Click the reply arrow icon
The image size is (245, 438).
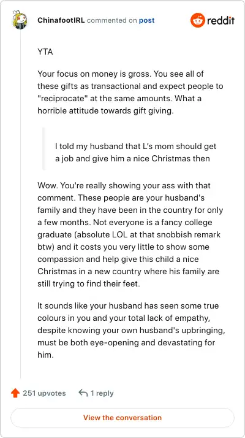pos(83,393)
